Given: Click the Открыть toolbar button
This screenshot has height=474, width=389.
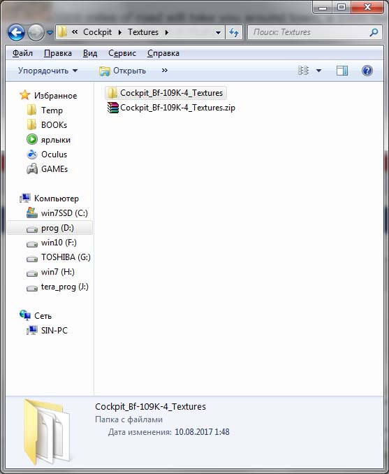Looking at the screenshot, I should pos(123,71).
